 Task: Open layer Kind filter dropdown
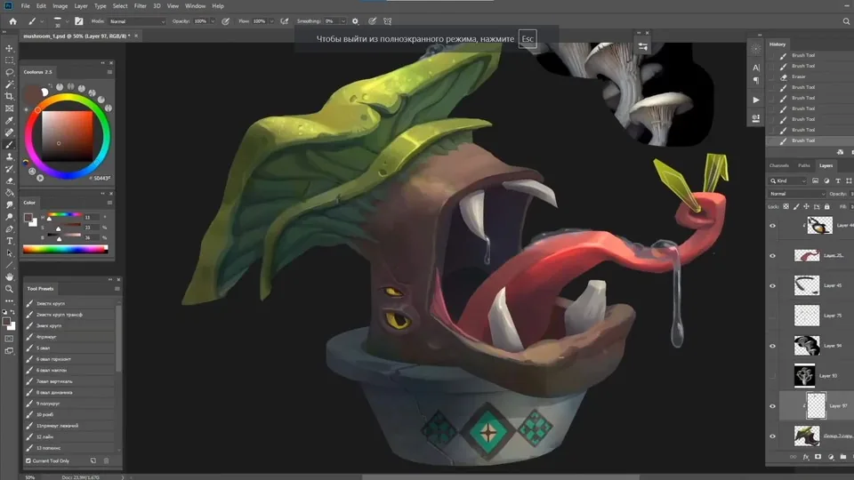788,180
